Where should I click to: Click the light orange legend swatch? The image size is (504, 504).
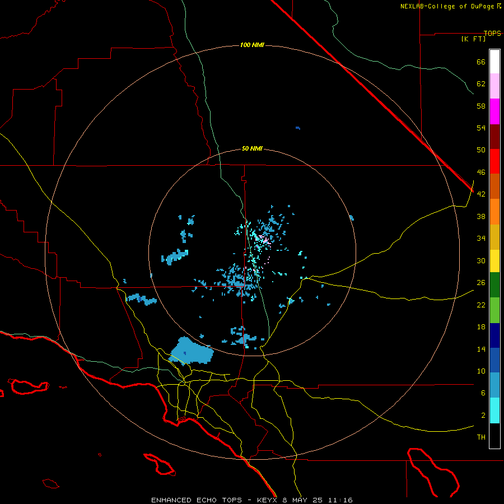click(x=494, y=212)
